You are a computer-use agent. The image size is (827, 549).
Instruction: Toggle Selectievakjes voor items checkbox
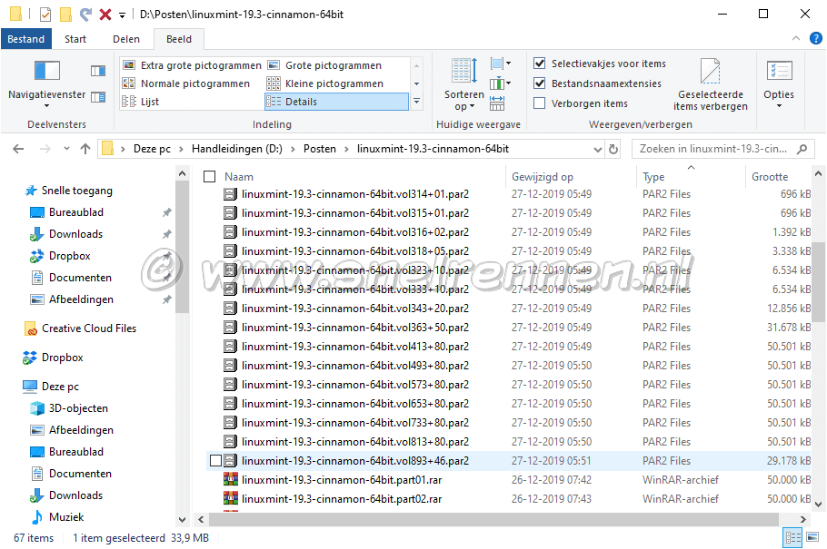tap(540, 64)
